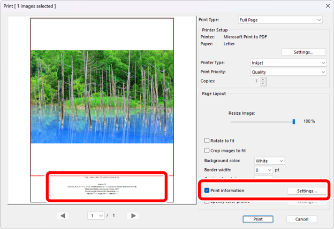Open the Print Priority dropdown
Viewport: 334px width, 229px height.
[x=289, y=72]
